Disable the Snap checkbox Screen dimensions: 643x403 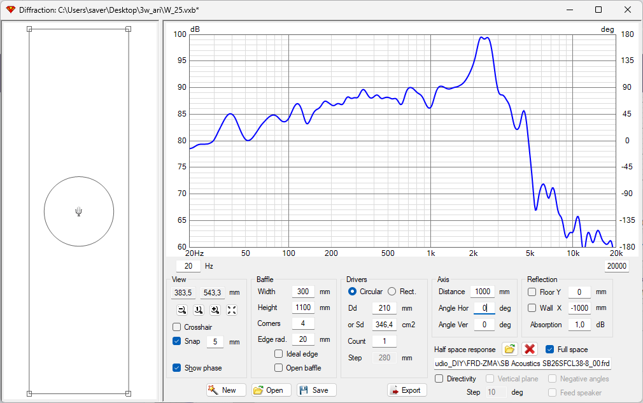pyautogui.click(x=177, y=341)
